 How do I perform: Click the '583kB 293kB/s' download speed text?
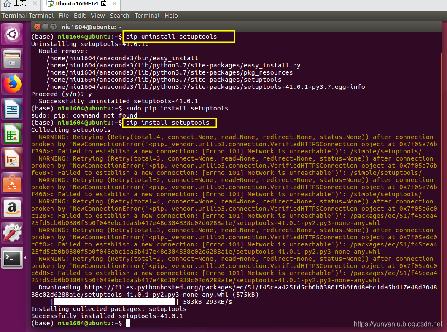207,302
